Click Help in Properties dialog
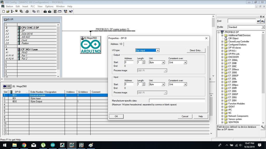The height and width of the screenshot is (149, 266). pyautogui.click(x=201, y=116)
